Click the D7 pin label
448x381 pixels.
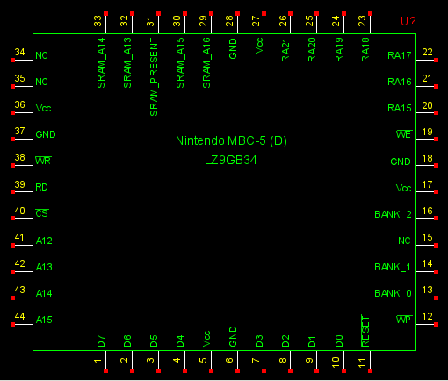pyautogui.click(x=101, y=341)
